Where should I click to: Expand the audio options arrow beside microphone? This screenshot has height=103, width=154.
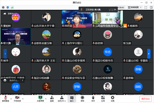[x=11, y=99]
